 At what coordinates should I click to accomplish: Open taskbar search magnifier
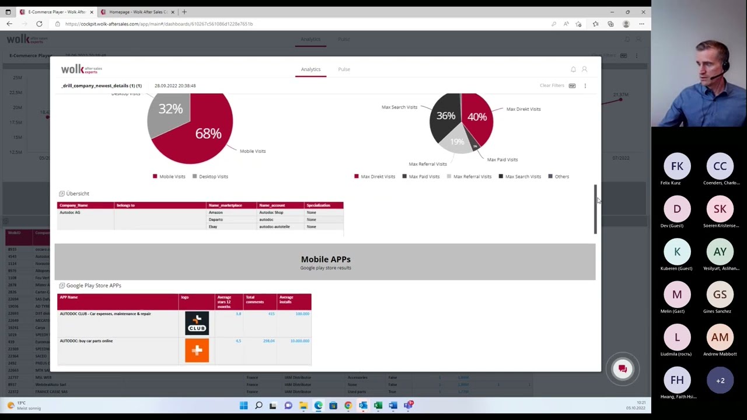pyautogui.click(x=259, y=405)
